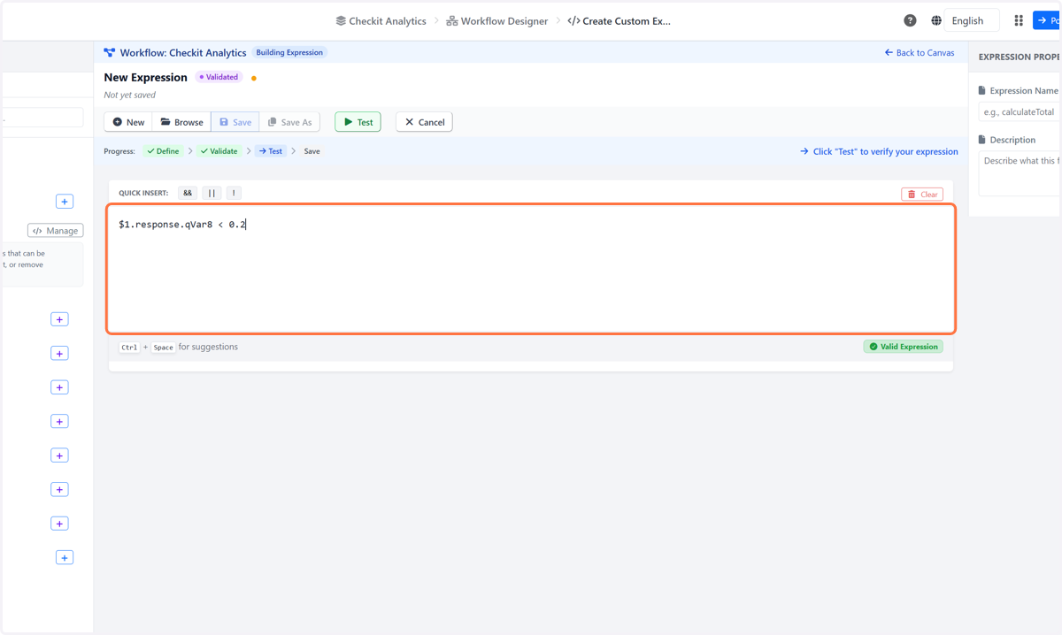
Task: Click the Manage button in sidebar
Action: tap(56, 231)
